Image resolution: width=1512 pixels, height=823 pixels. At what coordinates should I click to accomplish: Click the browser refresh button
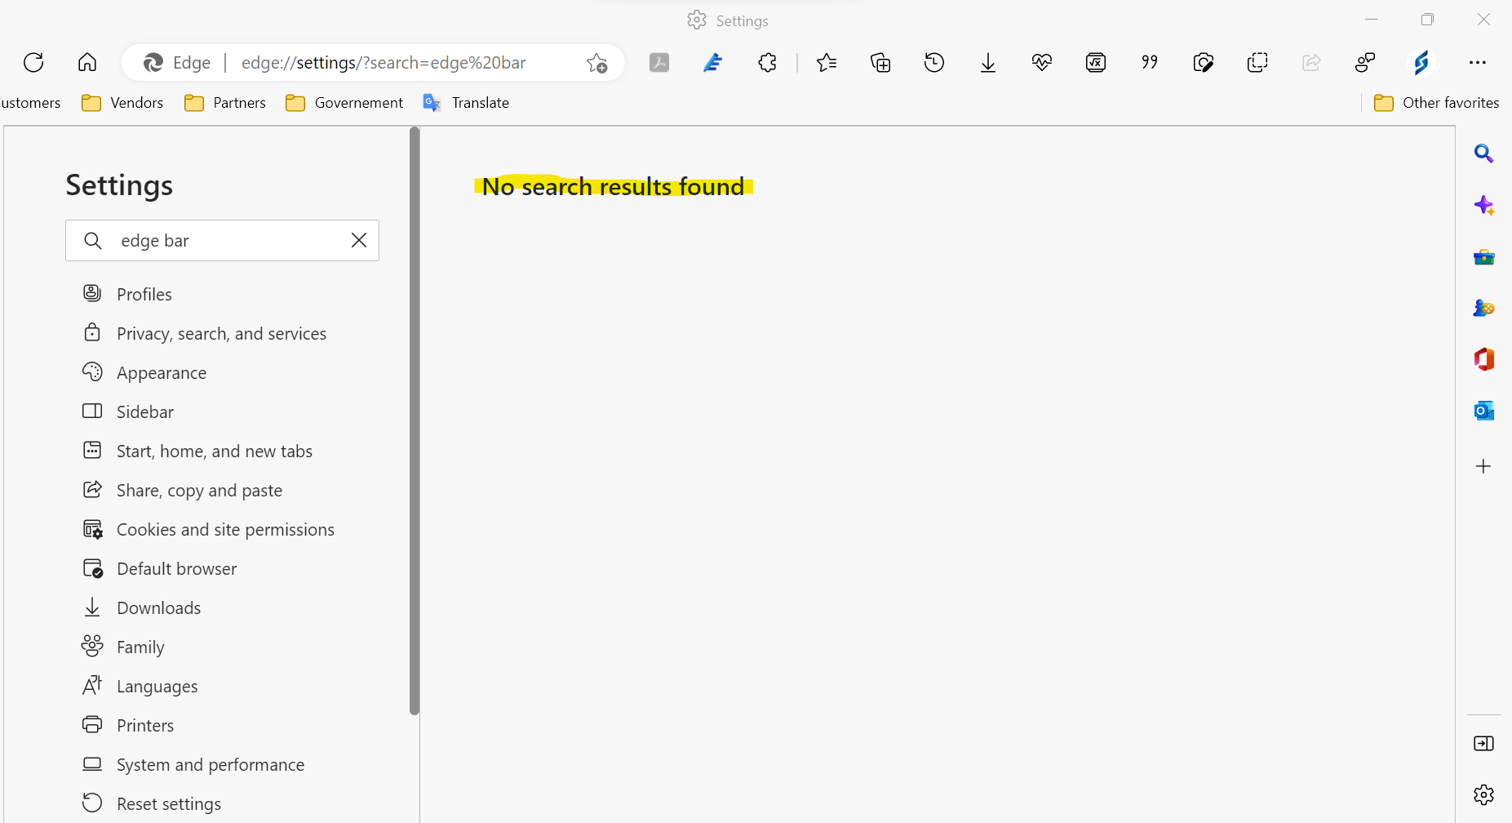tap(33, 63)
